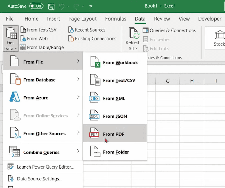Click the From Database icon
The height and width of the screenshot is (188, 225).
coord(15,79)
